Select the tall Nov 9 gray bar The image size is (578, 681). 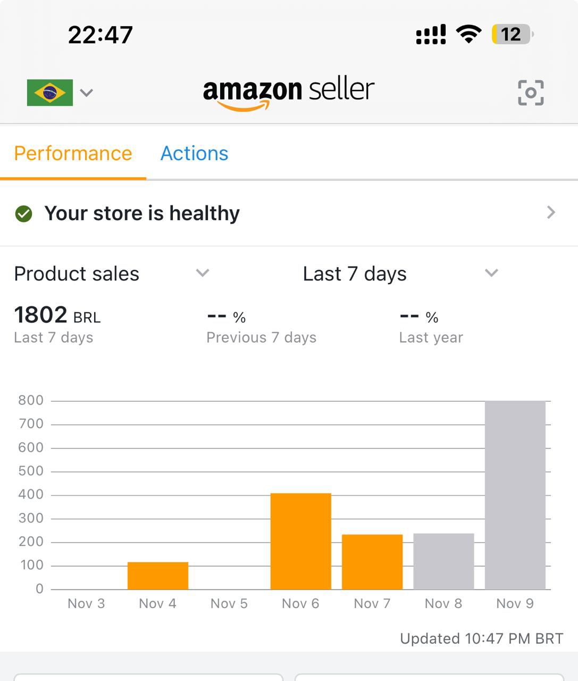point(515,495)
